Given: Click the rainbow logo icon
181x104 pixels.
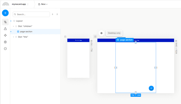Looking at the screenshot, I should (6, 4).
